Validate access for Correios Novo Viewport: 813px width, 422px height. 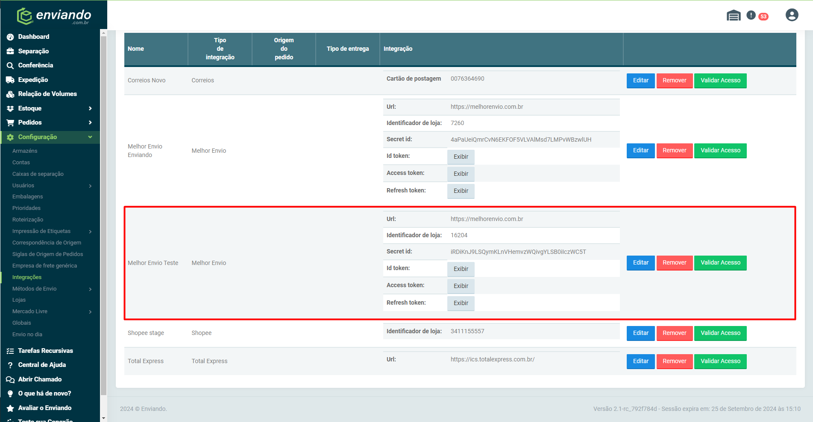click(x=720, y=81)
